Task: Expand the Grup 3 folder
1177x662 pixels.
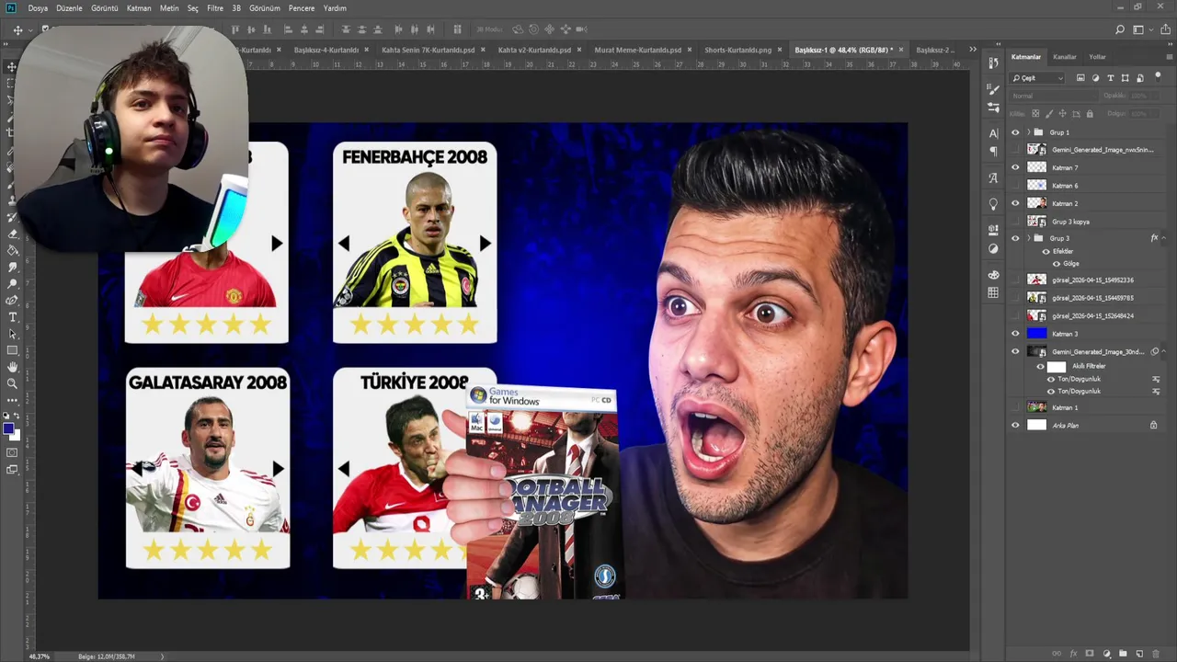Action: (1029, 238)
